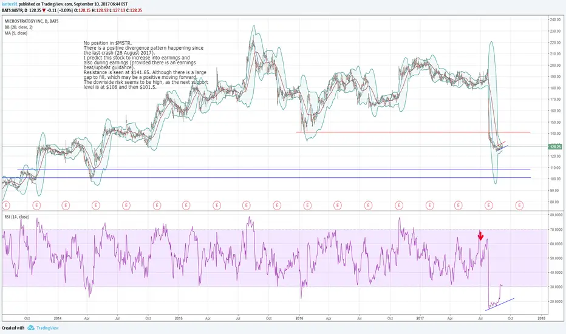Select the red resistance line near 141
The width and height of the screenshot is (566, 334).
pyautogui.click(x=413, y=132)
